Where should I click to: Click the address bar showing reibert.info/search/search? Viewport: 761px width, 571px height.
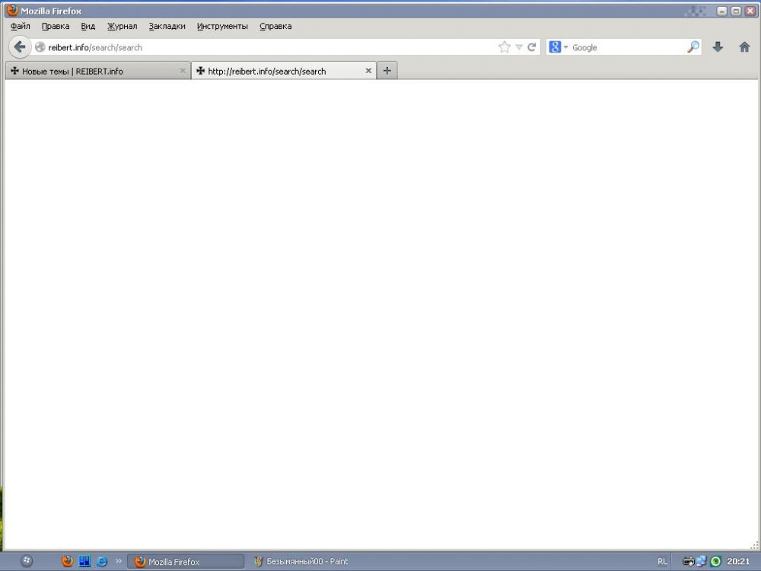(x=272, y=47)
